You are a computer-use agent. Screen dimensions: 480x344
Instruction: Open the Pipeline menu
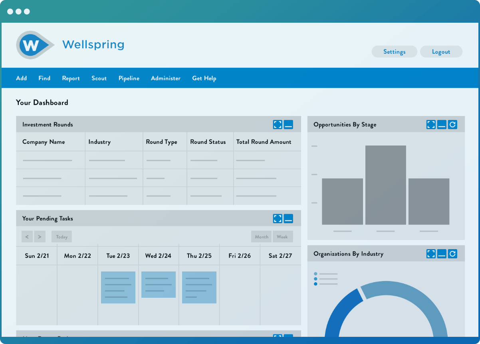coord(129,78)
